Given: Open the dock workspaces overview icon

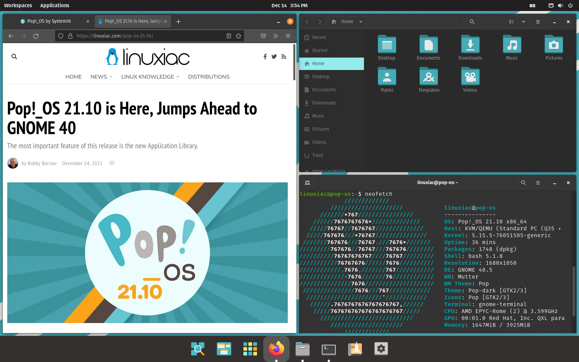Looking at the screenshot, I should (224, 349).
